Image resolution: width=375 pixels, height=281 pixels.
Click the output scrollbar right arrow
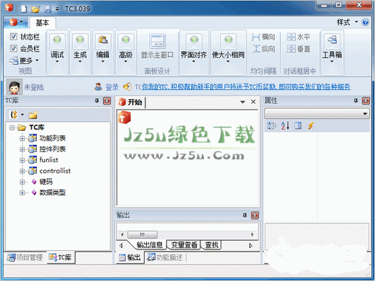click(x=252, y=234)
